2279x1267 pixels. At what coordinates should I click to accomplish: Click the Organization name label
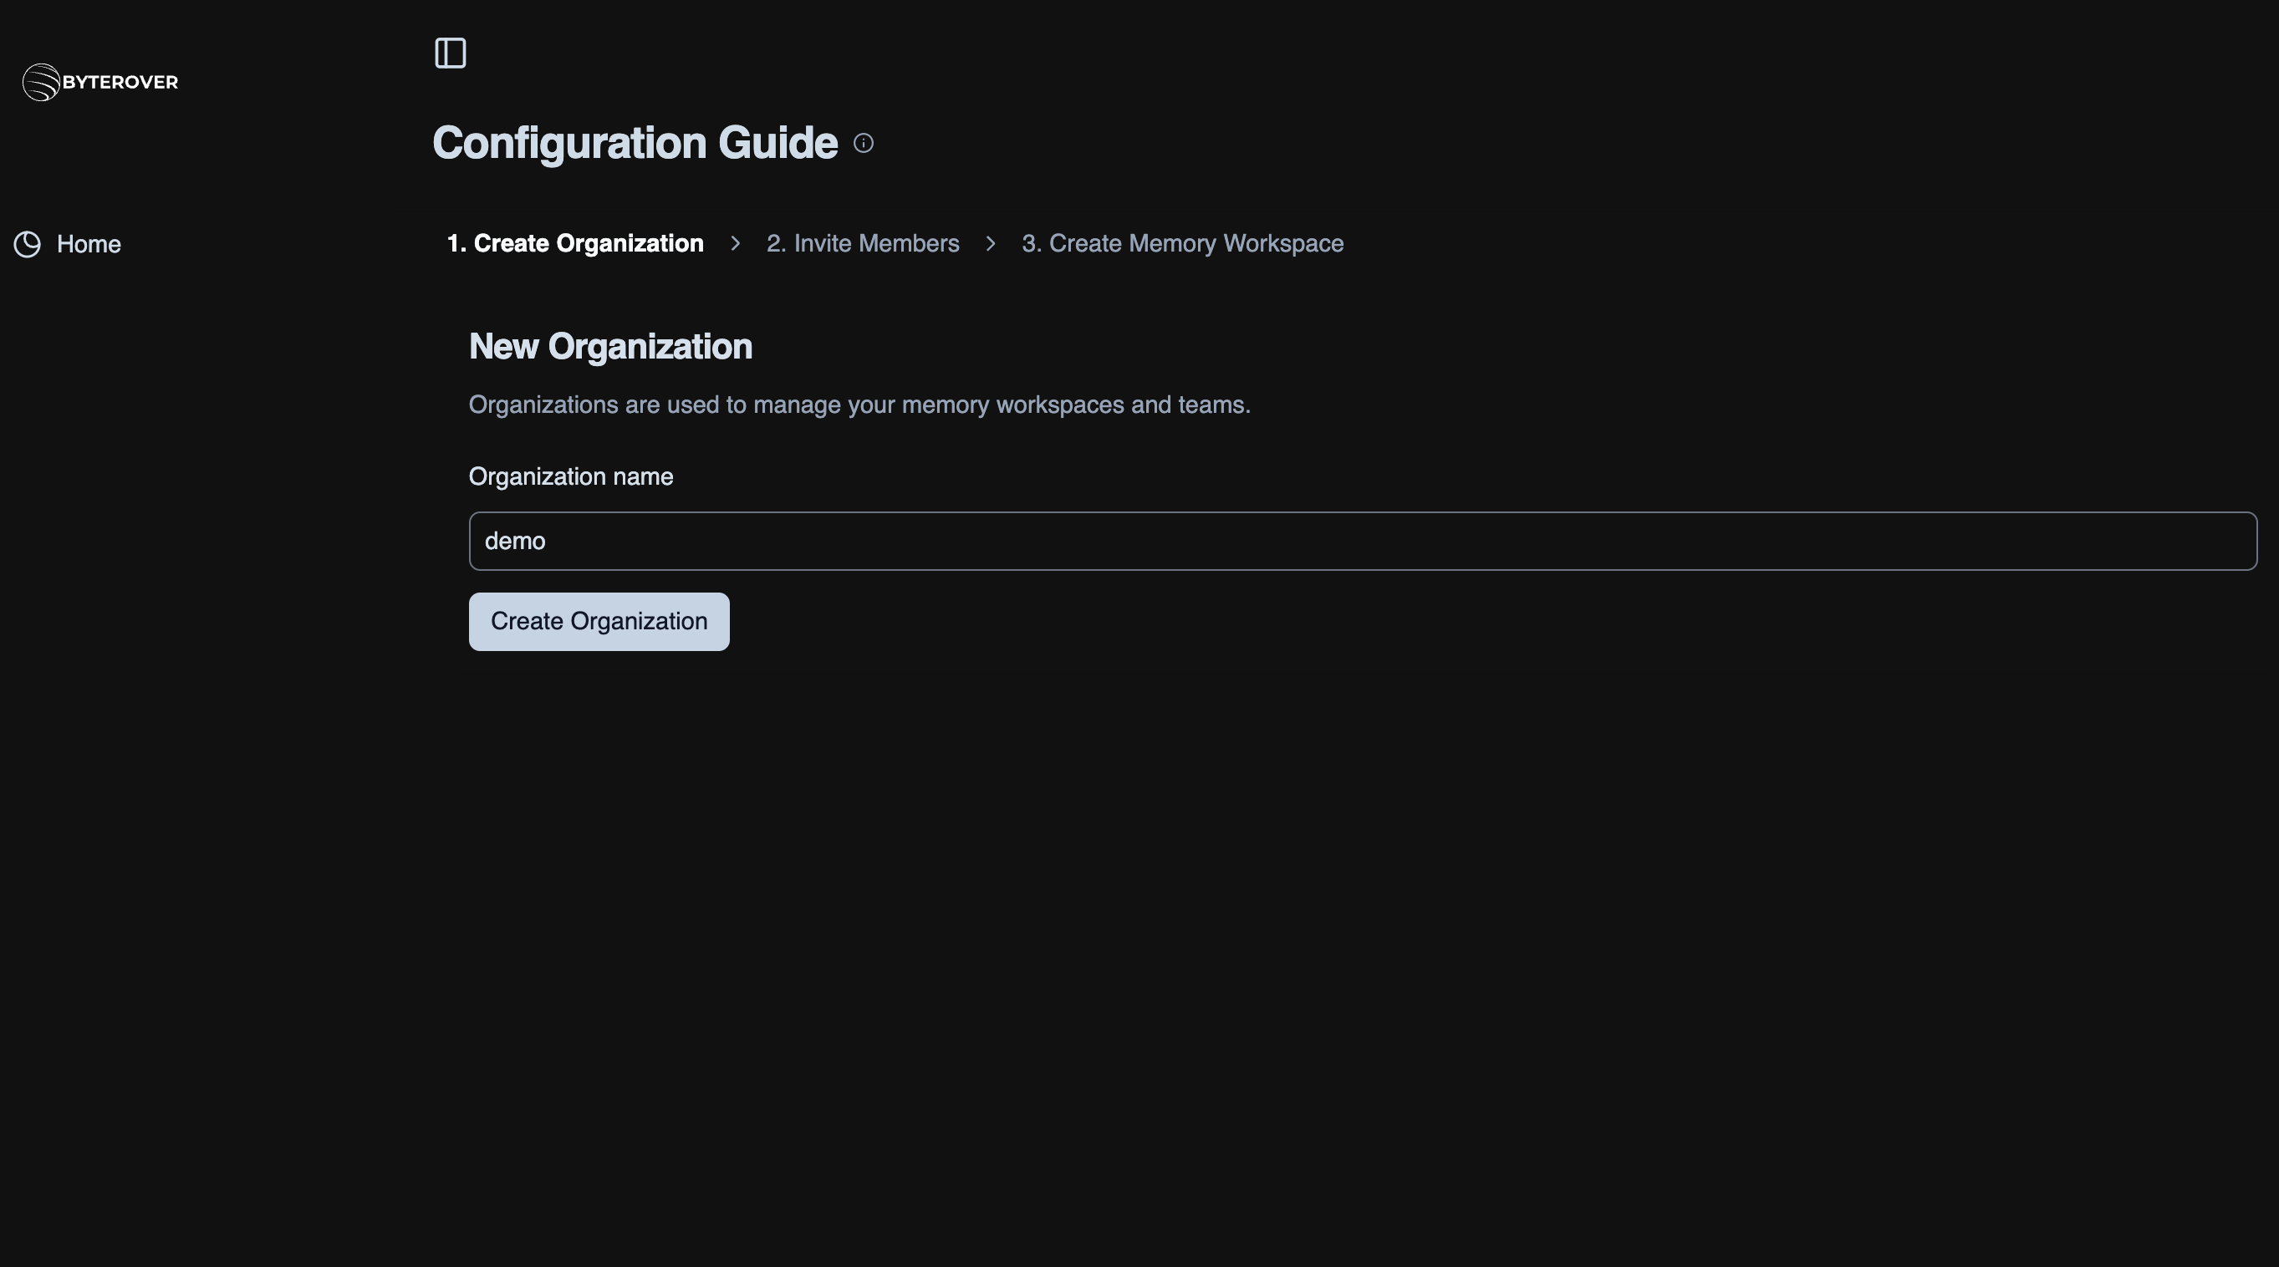point(571,476)
